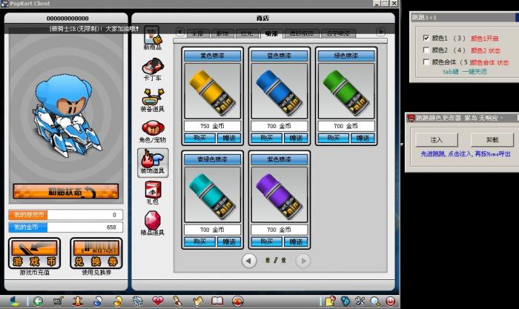The height and width of the screenshot is (309, 519).
Task: Click the green spray 700 金币 price label
Action: (x=346, y=126)
